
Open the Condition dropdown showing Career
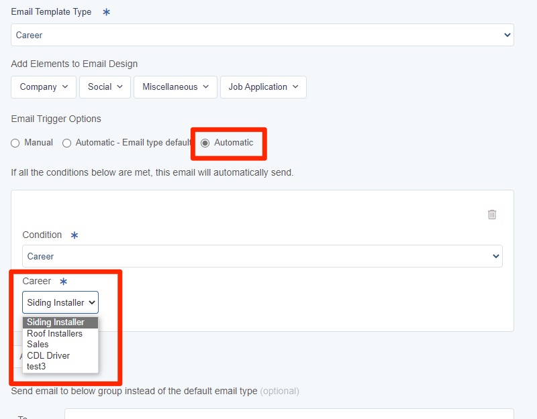(262, 256)
